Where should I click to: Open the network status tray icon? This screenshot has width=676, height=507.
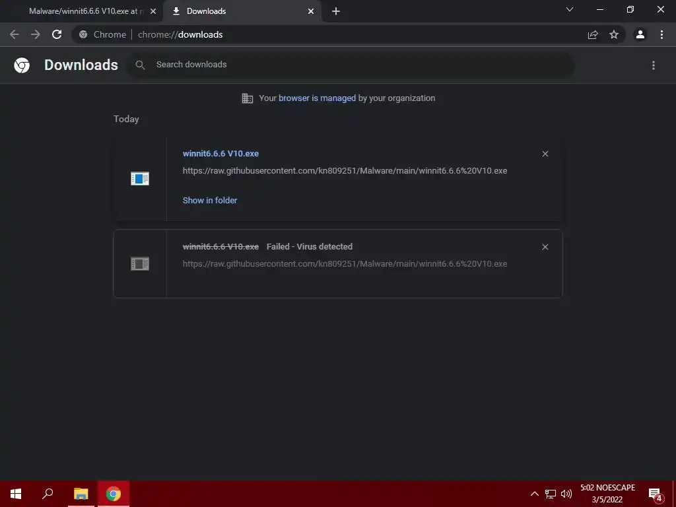pyautogui.click(x=551, y=494)
